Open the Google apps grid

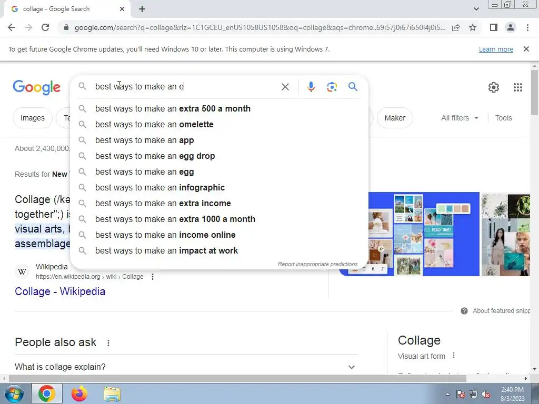[x=518, y=87]
